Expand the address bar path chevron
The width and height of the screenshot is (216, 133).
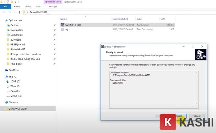28,12
